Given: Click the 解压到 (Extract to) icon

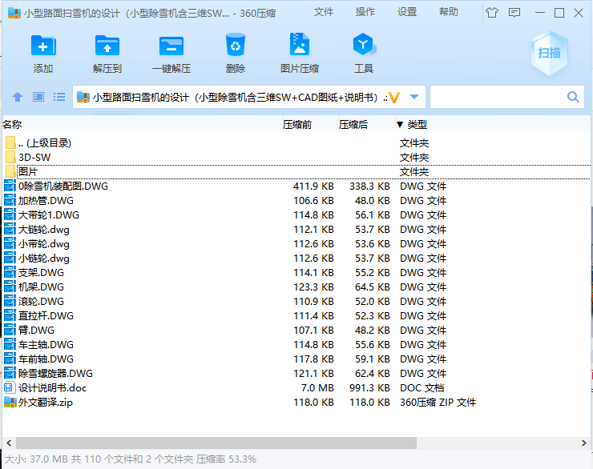Looking at the screenshot, I should (107, 46).
